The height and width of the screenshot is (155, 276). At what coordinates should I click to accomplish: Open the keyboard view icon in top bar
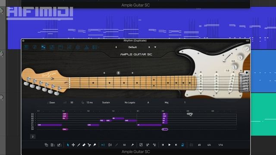tap(26, 47)
